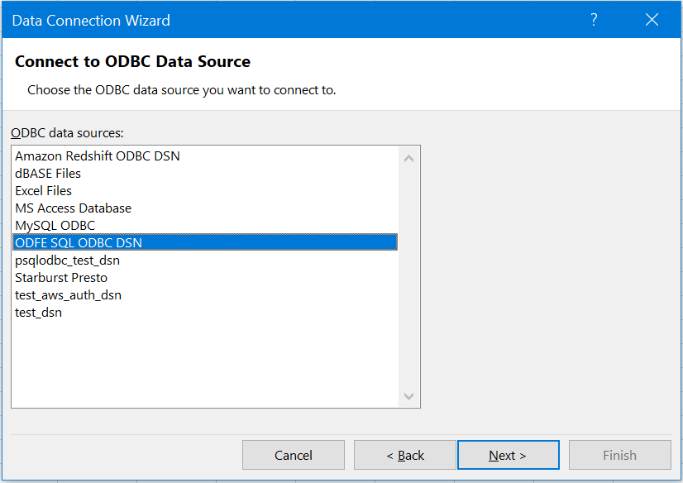The width and height of the screenshot is (683, 483).
Task: Proceed with the Next button
Action: pyautogui.click(x=508, y=455)
